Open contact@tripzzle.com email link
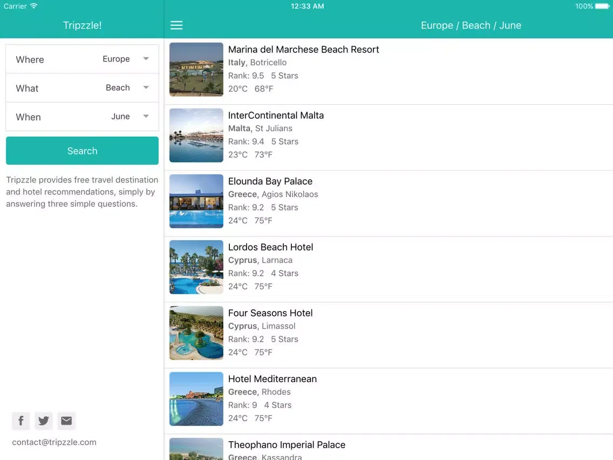 [x=54, y=442]
